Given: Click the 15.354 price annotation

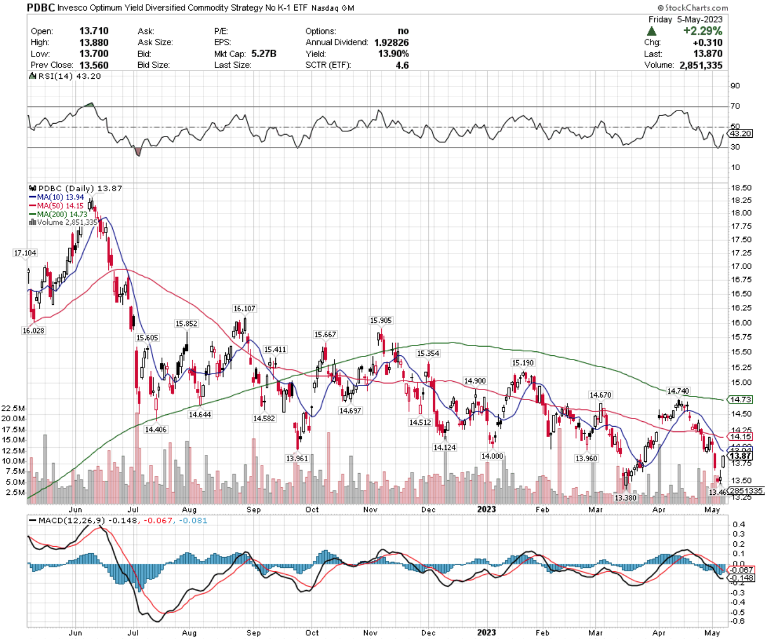Looking at the screenshot, I should (x=428, y=354).
